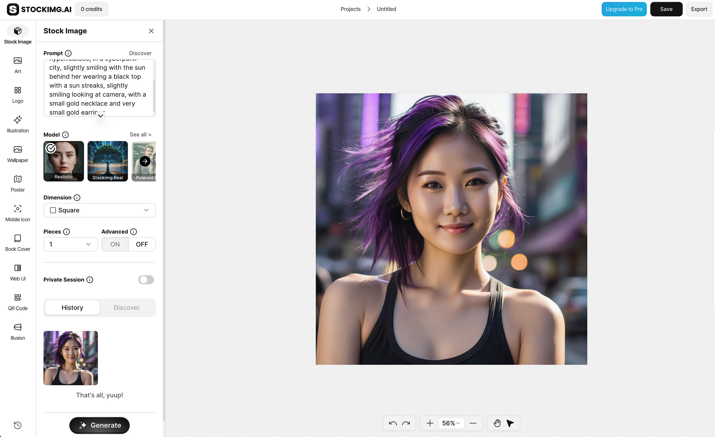Click the zoom in plus icon
The image size is (715, 437).
coord(430,423)
